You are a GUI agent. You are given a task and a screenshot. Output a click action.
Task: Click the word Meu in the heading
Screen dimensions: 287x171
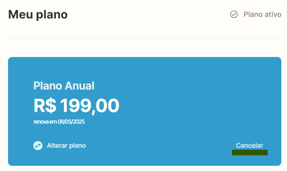pos(20,14)
